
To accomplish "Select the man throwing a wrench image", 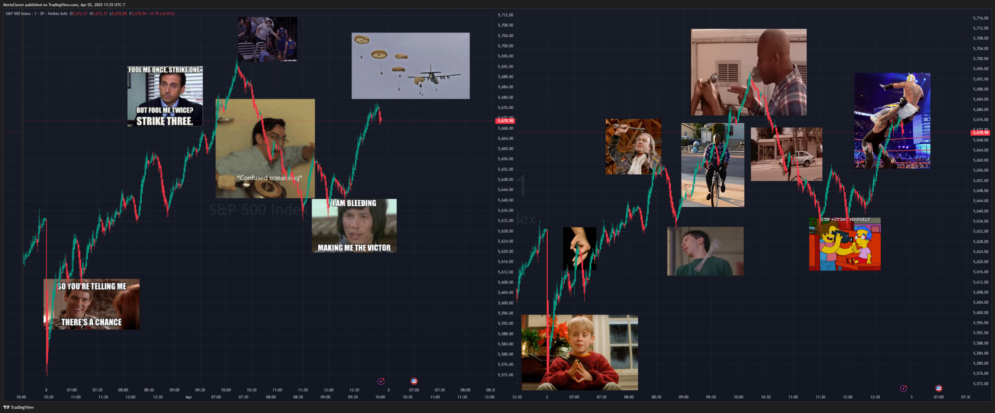I will (x=633, y=147).
